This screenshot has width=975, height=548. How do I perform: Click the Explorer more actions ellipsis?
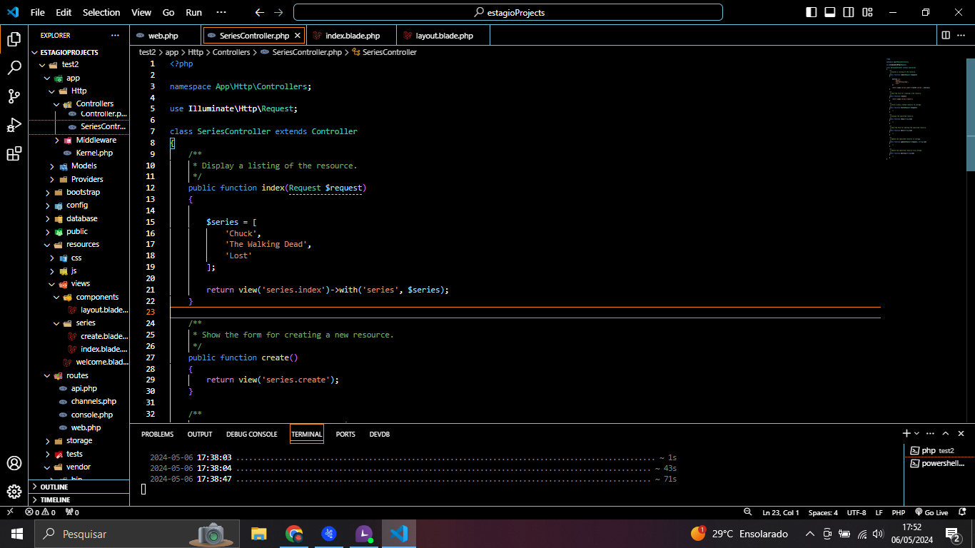115,35
